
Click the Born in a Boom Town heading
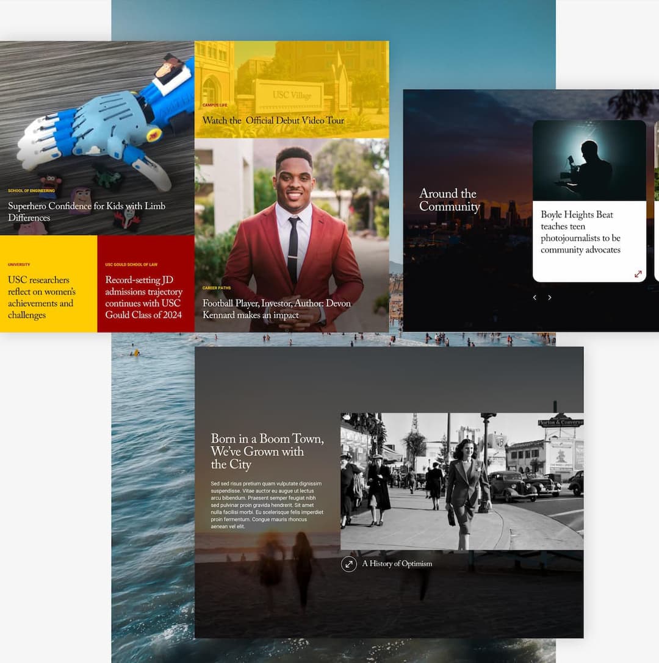tap(267, 451)
